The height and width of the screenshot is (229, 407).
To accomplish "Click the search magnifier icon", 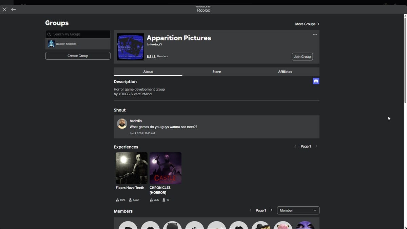I will tap(49, 34).
